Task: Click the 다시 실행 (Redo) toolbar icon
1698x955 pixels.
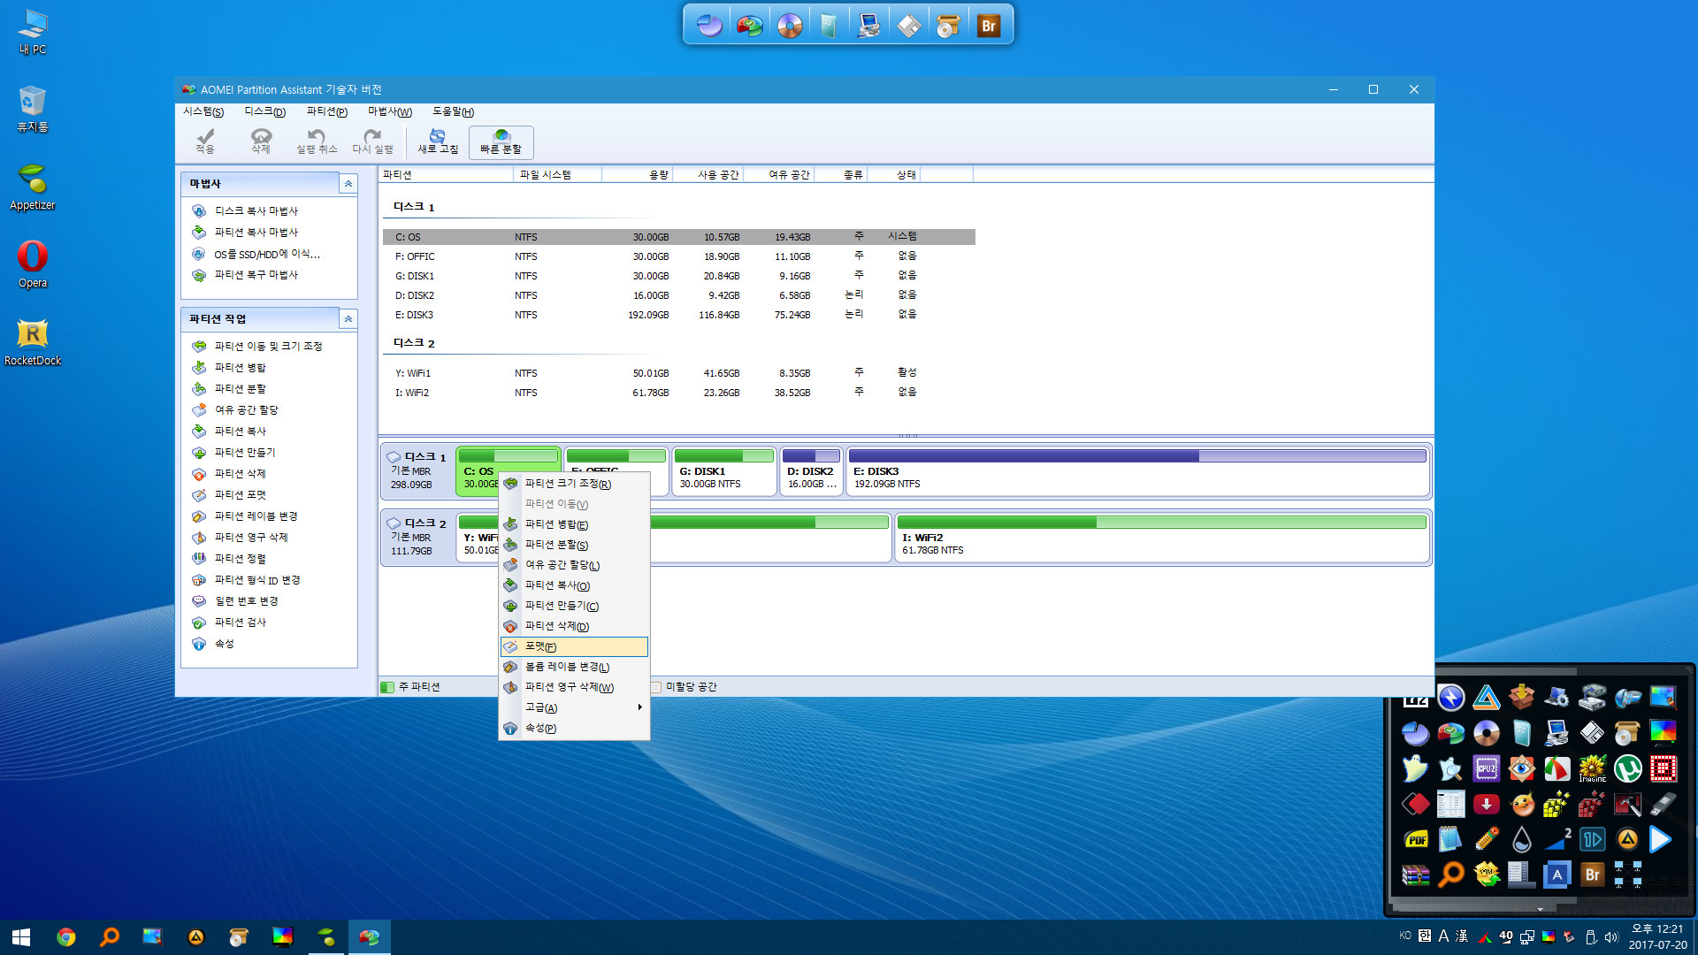Action: (372, 141)
